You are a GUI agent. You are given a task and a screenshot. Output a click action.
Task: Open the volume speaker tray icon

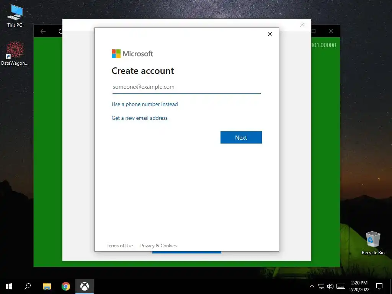click(330, 286)
